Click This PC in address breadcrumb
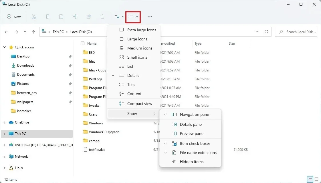The image size is (321, 183). point(58,32)
